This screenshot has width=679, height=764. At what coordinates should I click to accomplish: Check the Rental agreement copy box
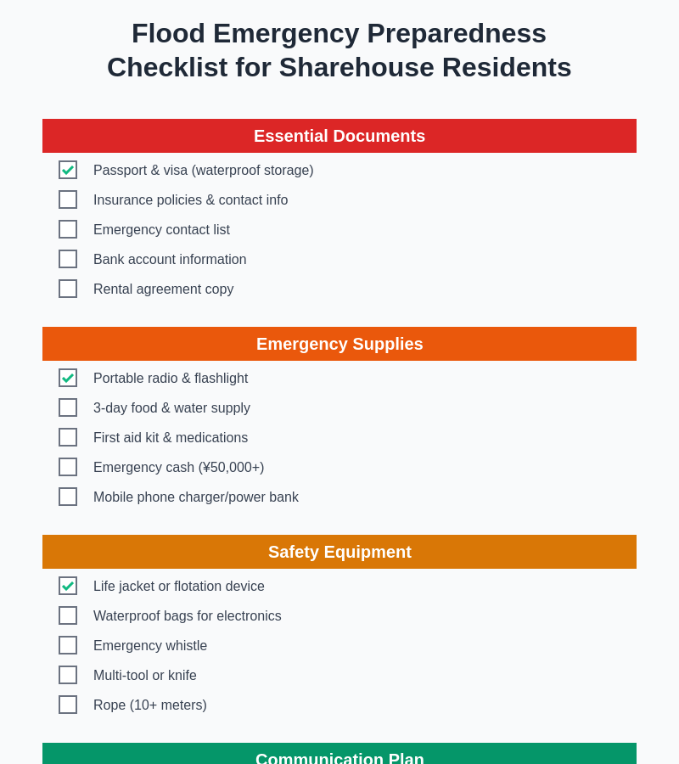(x=68, y=289)
